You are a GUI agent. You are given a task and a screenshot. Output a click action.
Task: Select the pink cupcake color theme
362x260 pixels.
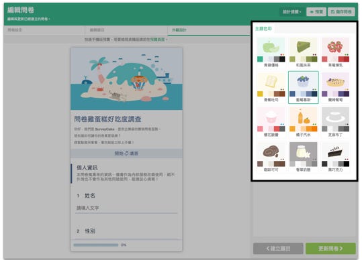pos(271,122)
